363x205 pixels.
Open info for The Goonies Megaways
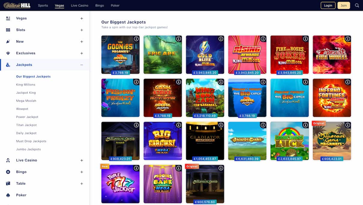click(136, 39)
